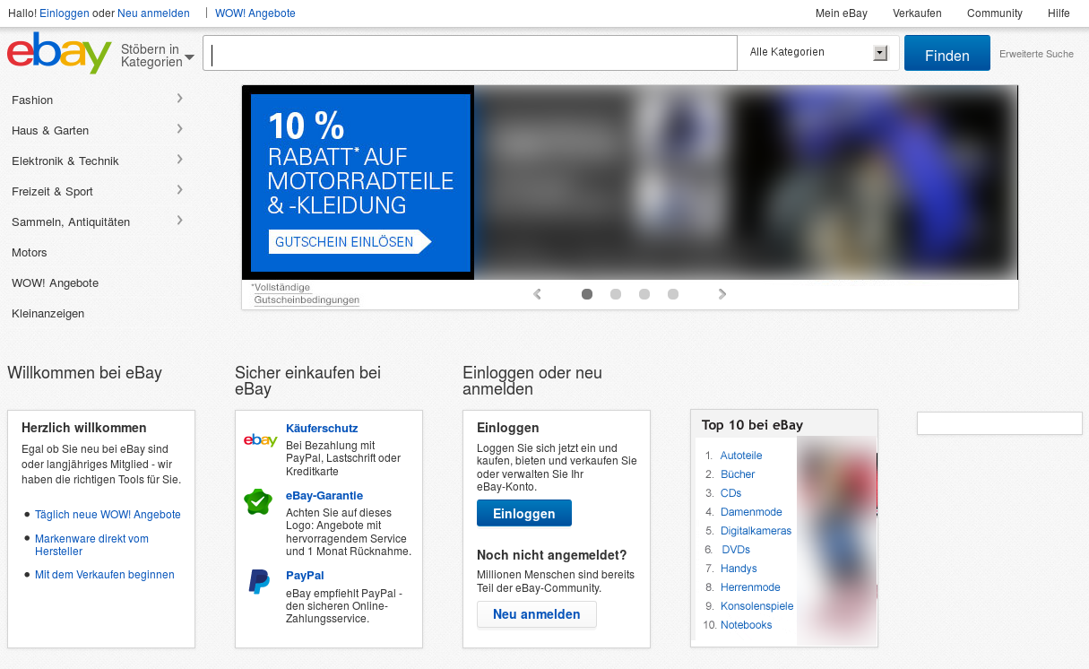Open the Gutschein Einlösen link
Image resolution: width=1089 pixels, height=669 pixels.
coord(349,241)
